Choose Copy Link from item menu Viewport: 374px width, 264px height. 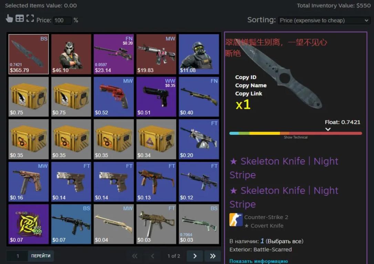pyautogui.click(x=249, y=93)
